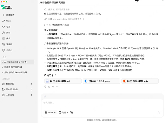Expand 用户反馈收集 folder chevron
Viewport: 165px width, 123px height.
click(x=31, y=89)
